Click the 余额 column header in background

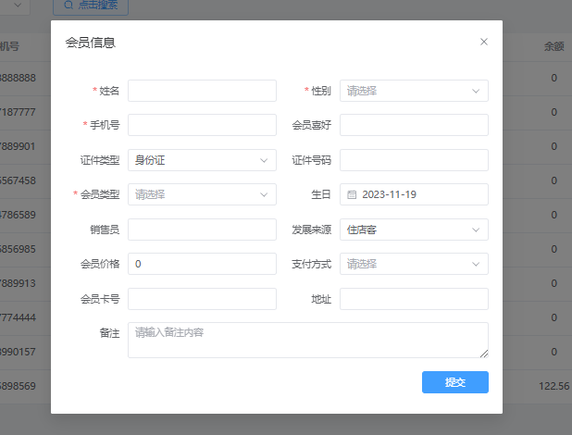pos(553,46)
